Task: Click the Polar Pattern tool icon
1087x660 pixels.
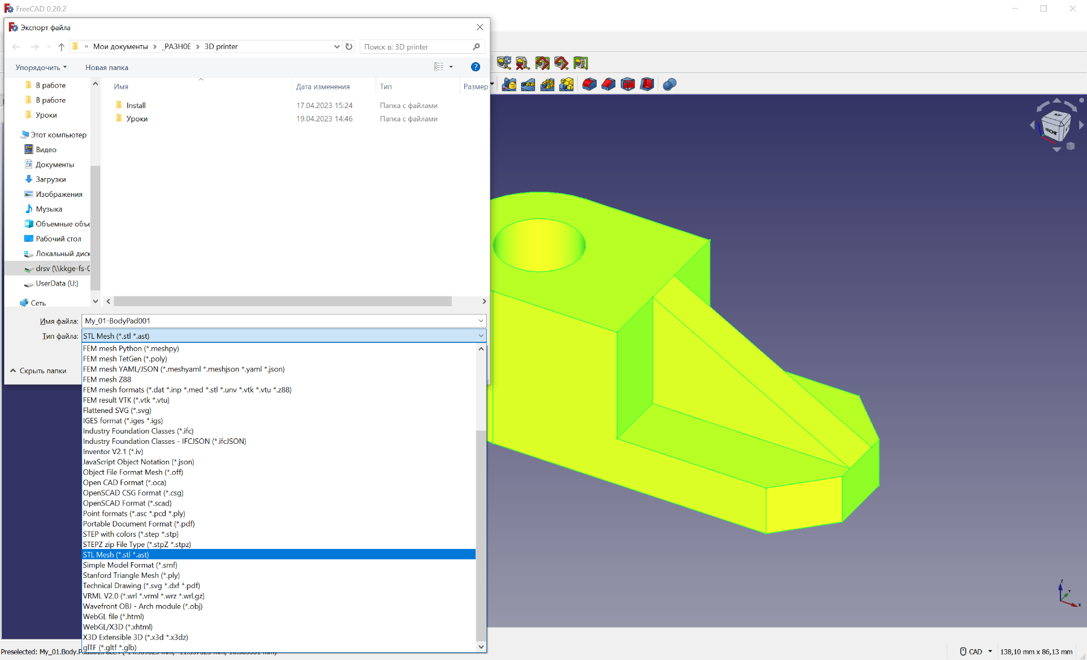Action: coord(547,85)
